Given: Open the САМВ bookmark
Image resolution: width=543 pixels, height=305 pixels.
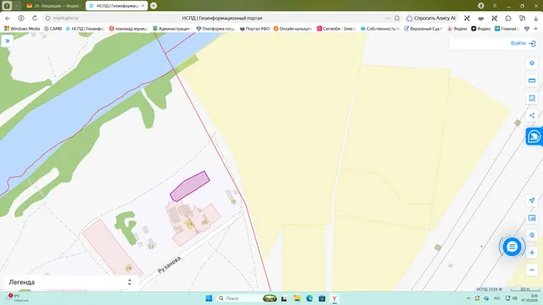Looking at the screenshot, I should (x=53, y=29).
